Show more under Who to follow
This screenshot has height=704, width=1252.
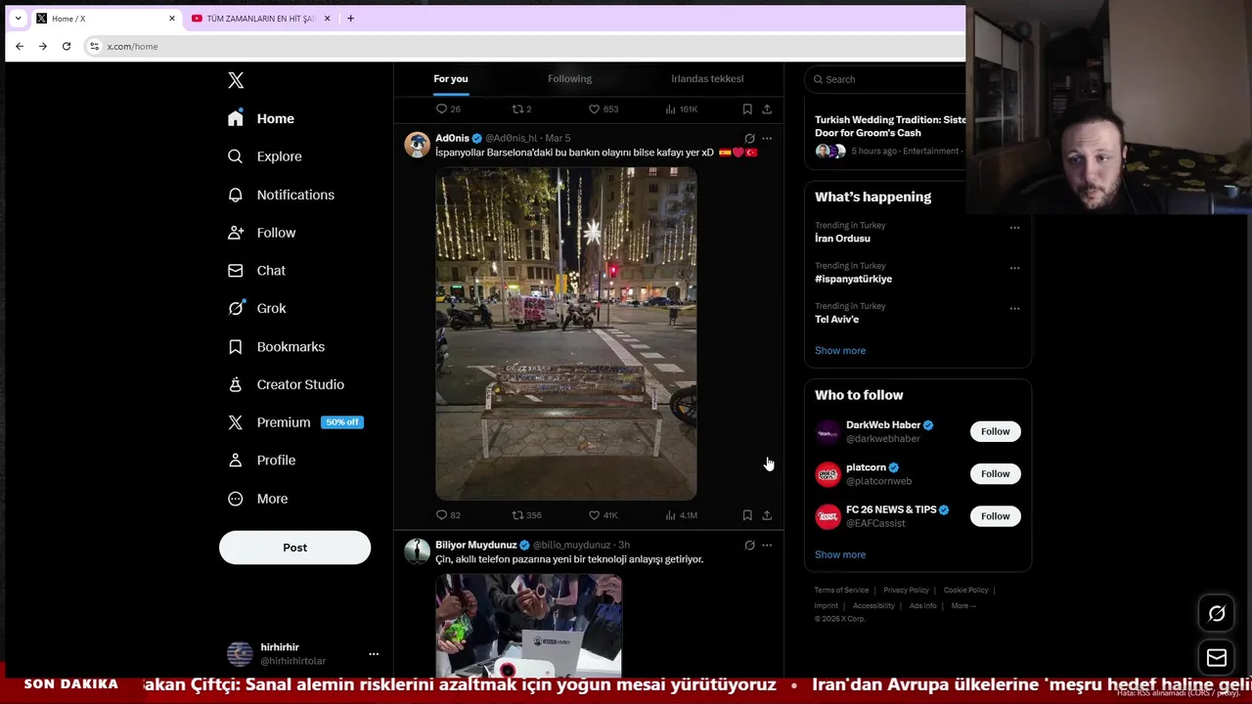click(840, 554)
